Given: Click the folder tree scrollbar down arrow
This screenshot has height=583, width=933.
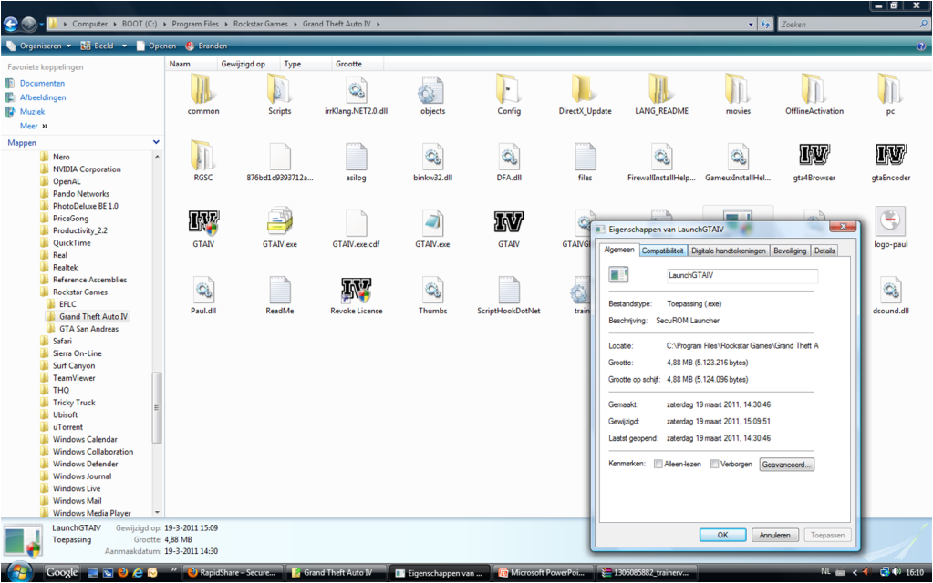Looking at the screenshot, I should point(157,512).
